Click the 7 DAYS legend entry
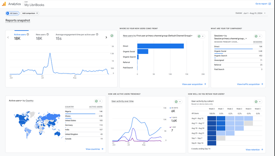Image resolution: width=275 pixels, height=156 pixels. tap(174, 120)
